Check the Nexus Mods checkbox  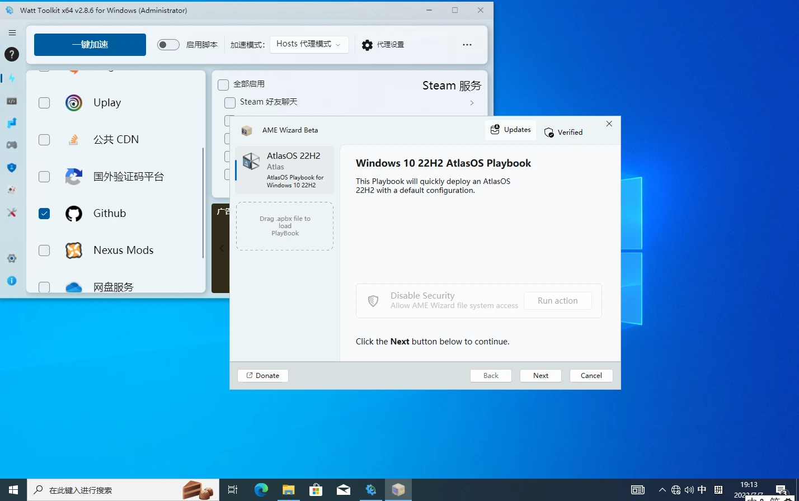point(44,250)
